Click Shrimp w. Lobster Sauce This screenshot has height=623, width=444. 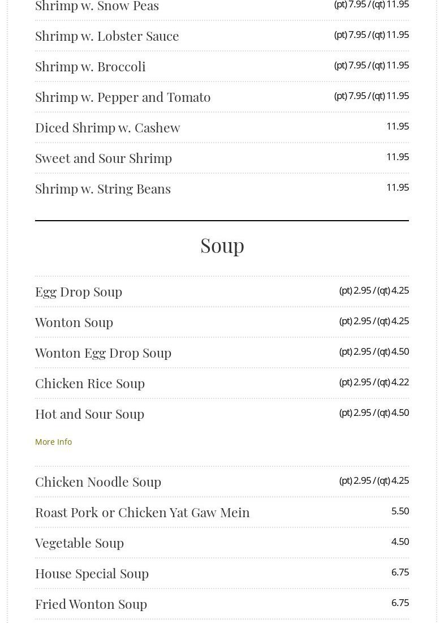pyautogui.click(x=107, y=36)
